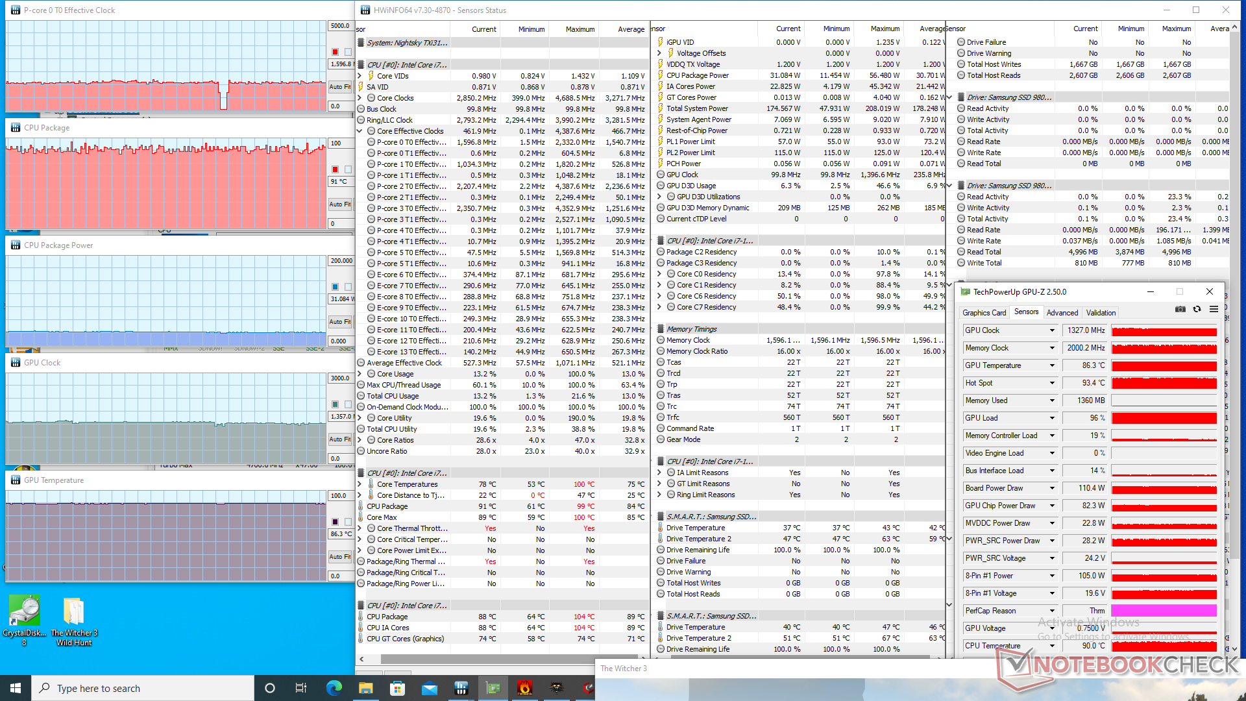Open File Explorer from taskbar
1246x701 pixels.
[366, 688]
